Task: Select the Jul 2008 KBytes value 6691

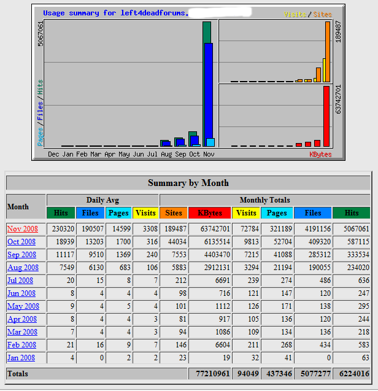Action: (x=223, y=281)
